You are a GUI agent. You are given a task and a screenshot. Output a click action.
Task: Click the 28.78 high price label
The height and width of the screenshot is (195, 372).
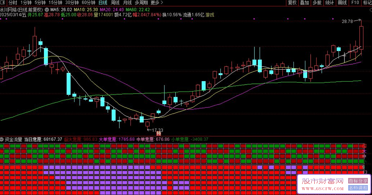pyautogui.click(x=347, y=22)
